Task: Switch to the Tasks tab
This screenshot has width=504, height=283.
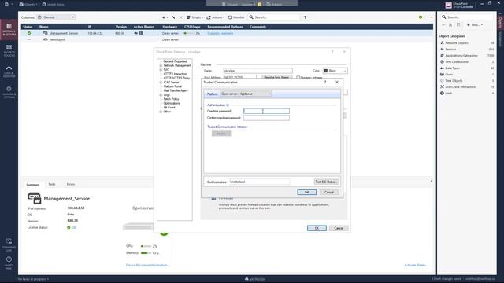Action: tap(52, 184)
